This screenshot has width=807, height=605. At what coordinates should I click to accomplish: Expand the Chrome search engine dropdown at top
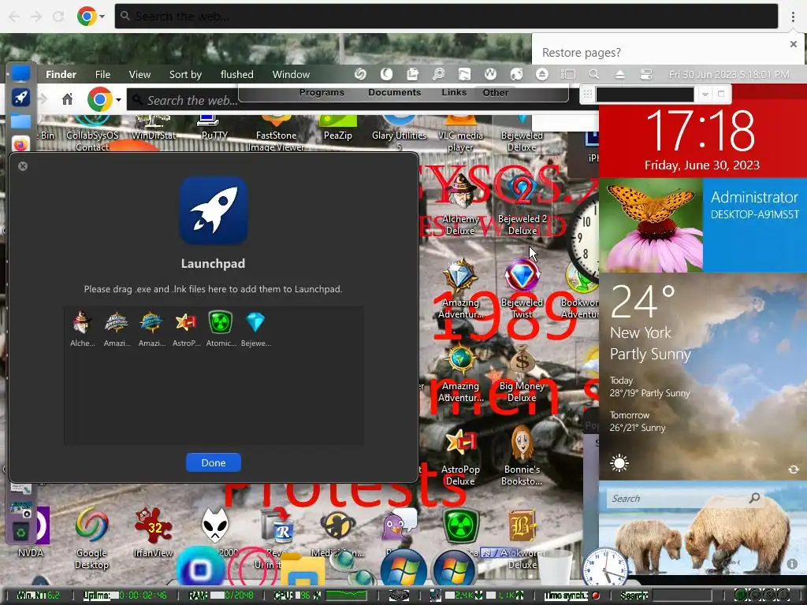(x=102, y=17)
